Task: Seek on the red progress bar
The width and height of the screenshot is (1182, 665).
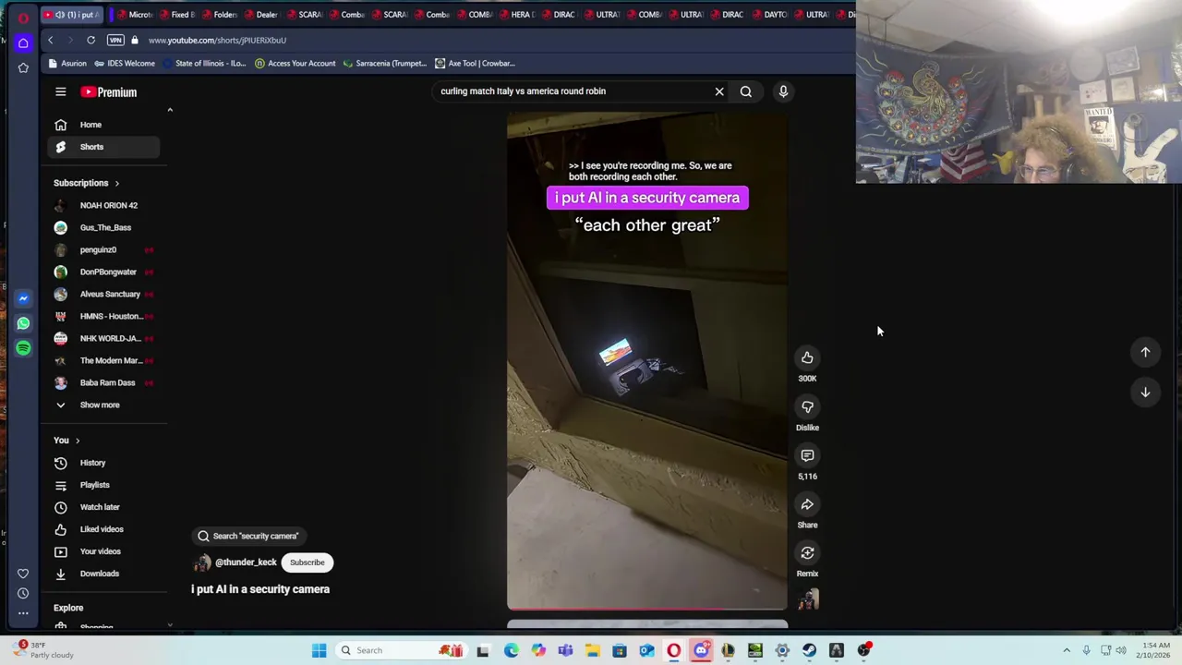Action: pyautogui.click(x=646, y=609)
